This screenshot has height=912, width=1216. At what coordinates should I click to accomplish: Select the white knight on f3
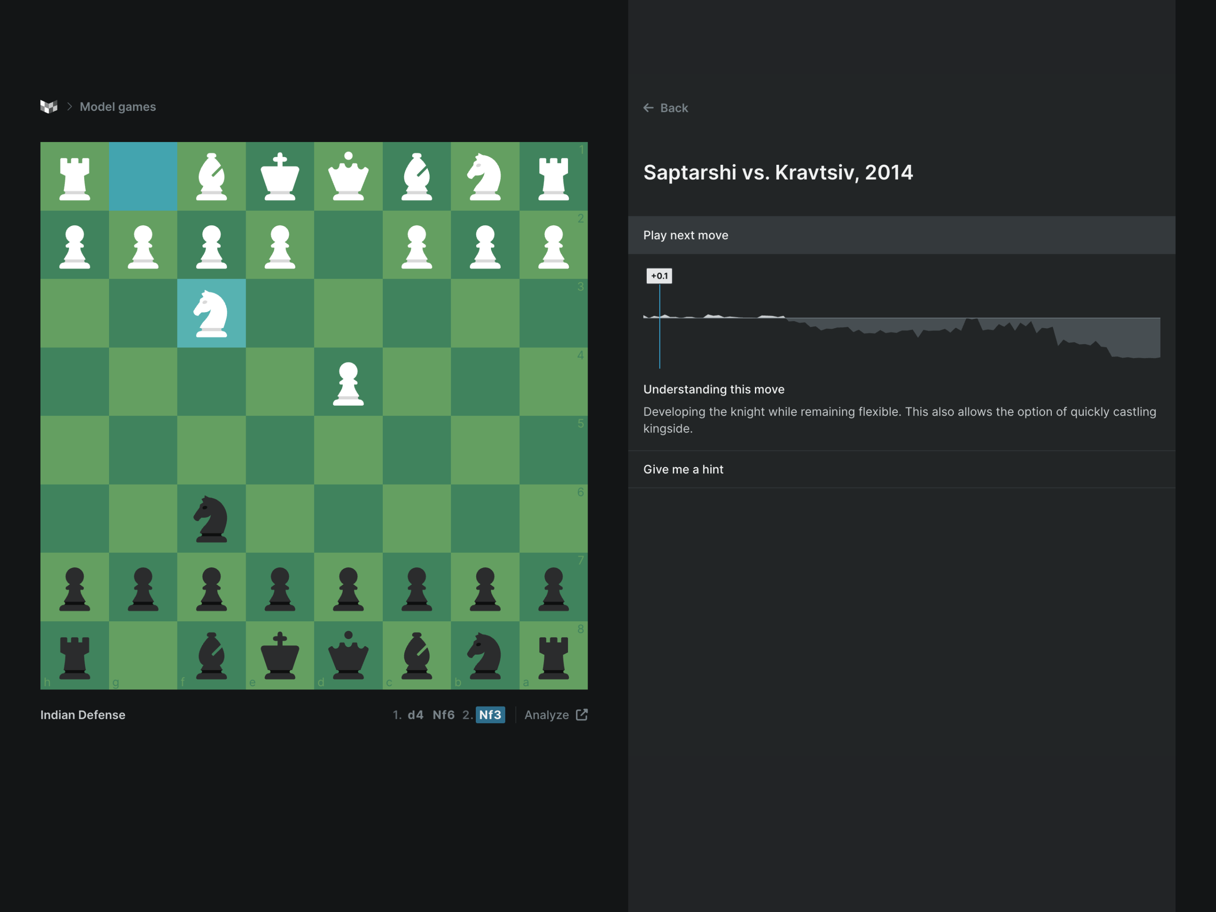point(211,313)
